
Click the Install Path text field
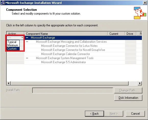coord(72,90)
